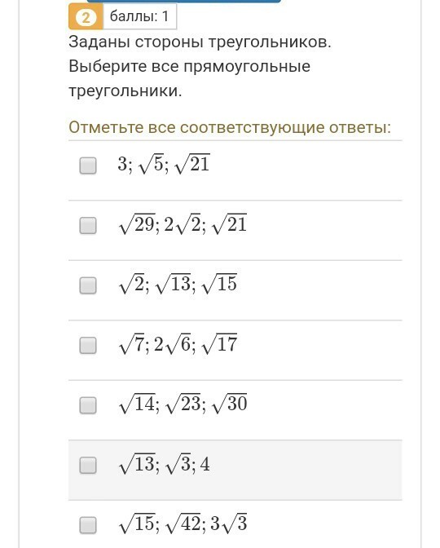Click the answer text √2; √13; √15
Image resolution: width=440 pixels, height=548 pixels.
coord(178,284)
